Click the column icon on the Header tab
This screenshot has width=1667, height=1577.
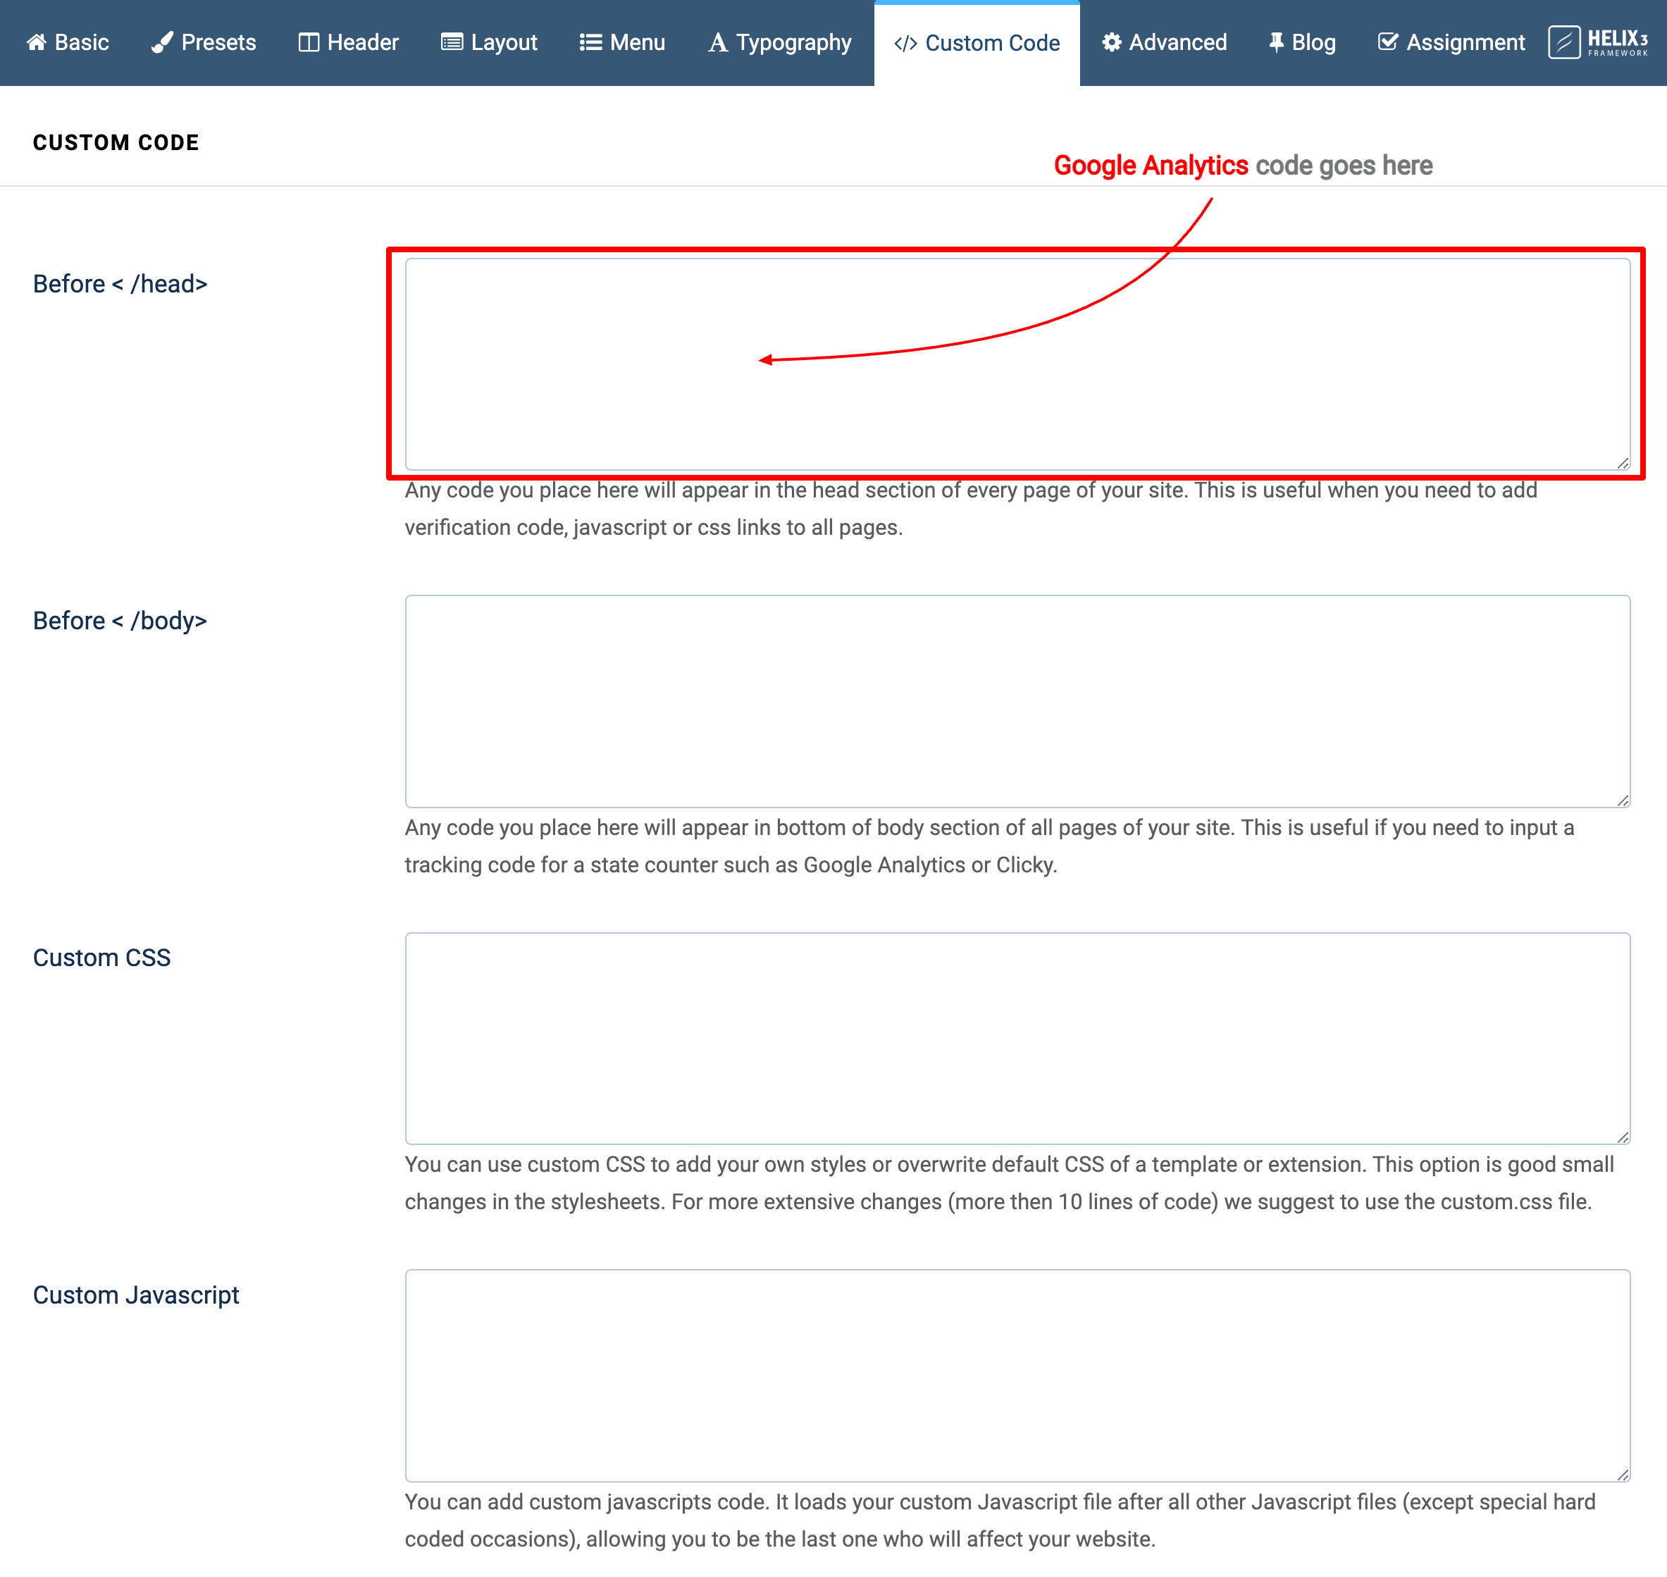(x=309, y=42)
